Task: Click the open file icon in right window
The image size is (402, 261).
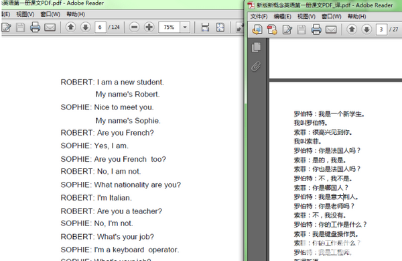Action: 257,30
